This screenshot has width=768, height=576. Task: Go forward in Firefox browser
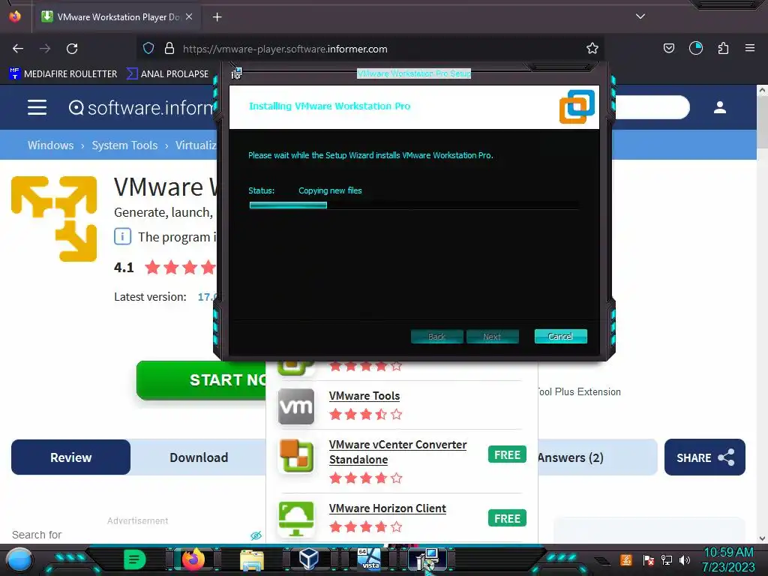[x=45, y=49]
